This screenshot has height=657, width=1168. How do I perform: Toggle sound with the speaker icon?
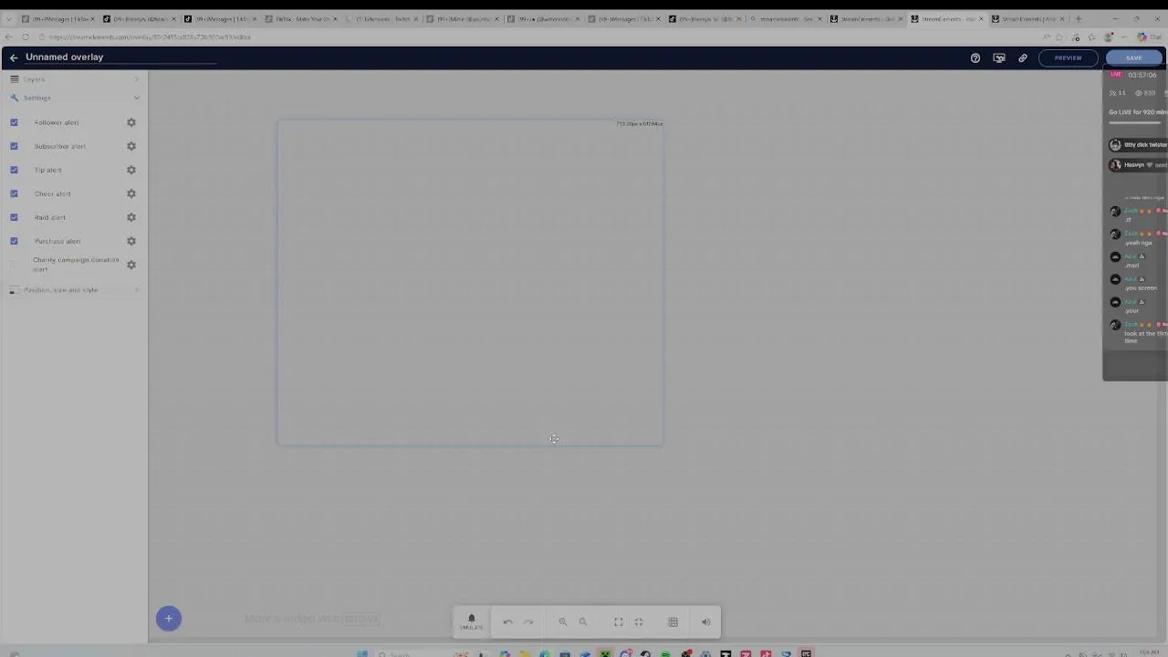pos(705,622)
